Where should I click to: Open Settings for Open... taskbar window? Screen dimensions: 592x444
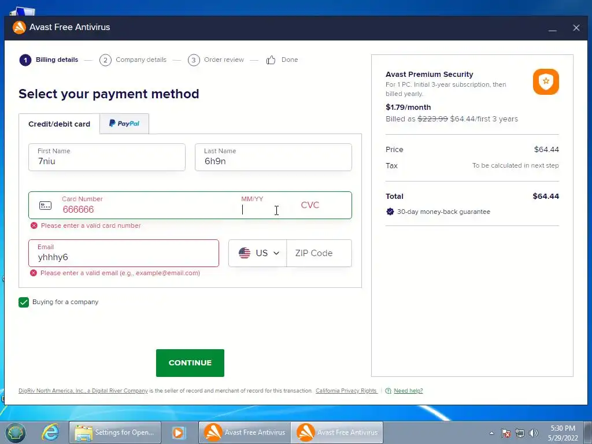click(x=115, y=432)
